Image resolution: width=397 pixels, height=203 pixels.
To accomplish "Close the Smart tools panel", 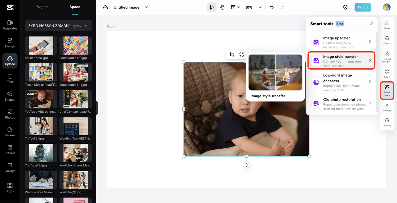I will coord(371,24).
